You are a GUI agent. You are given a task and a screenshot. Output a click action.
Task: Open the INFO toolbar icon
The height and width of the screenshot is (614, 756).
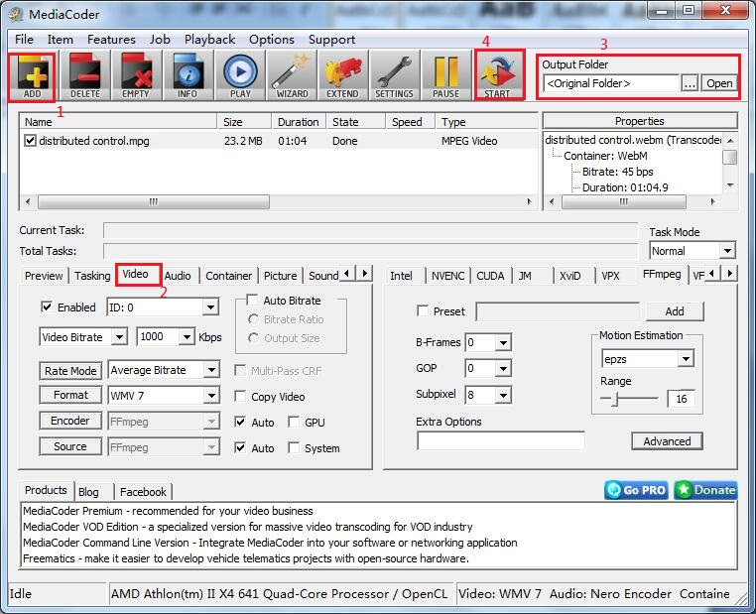pyautogui.click(x=188, y=75)
